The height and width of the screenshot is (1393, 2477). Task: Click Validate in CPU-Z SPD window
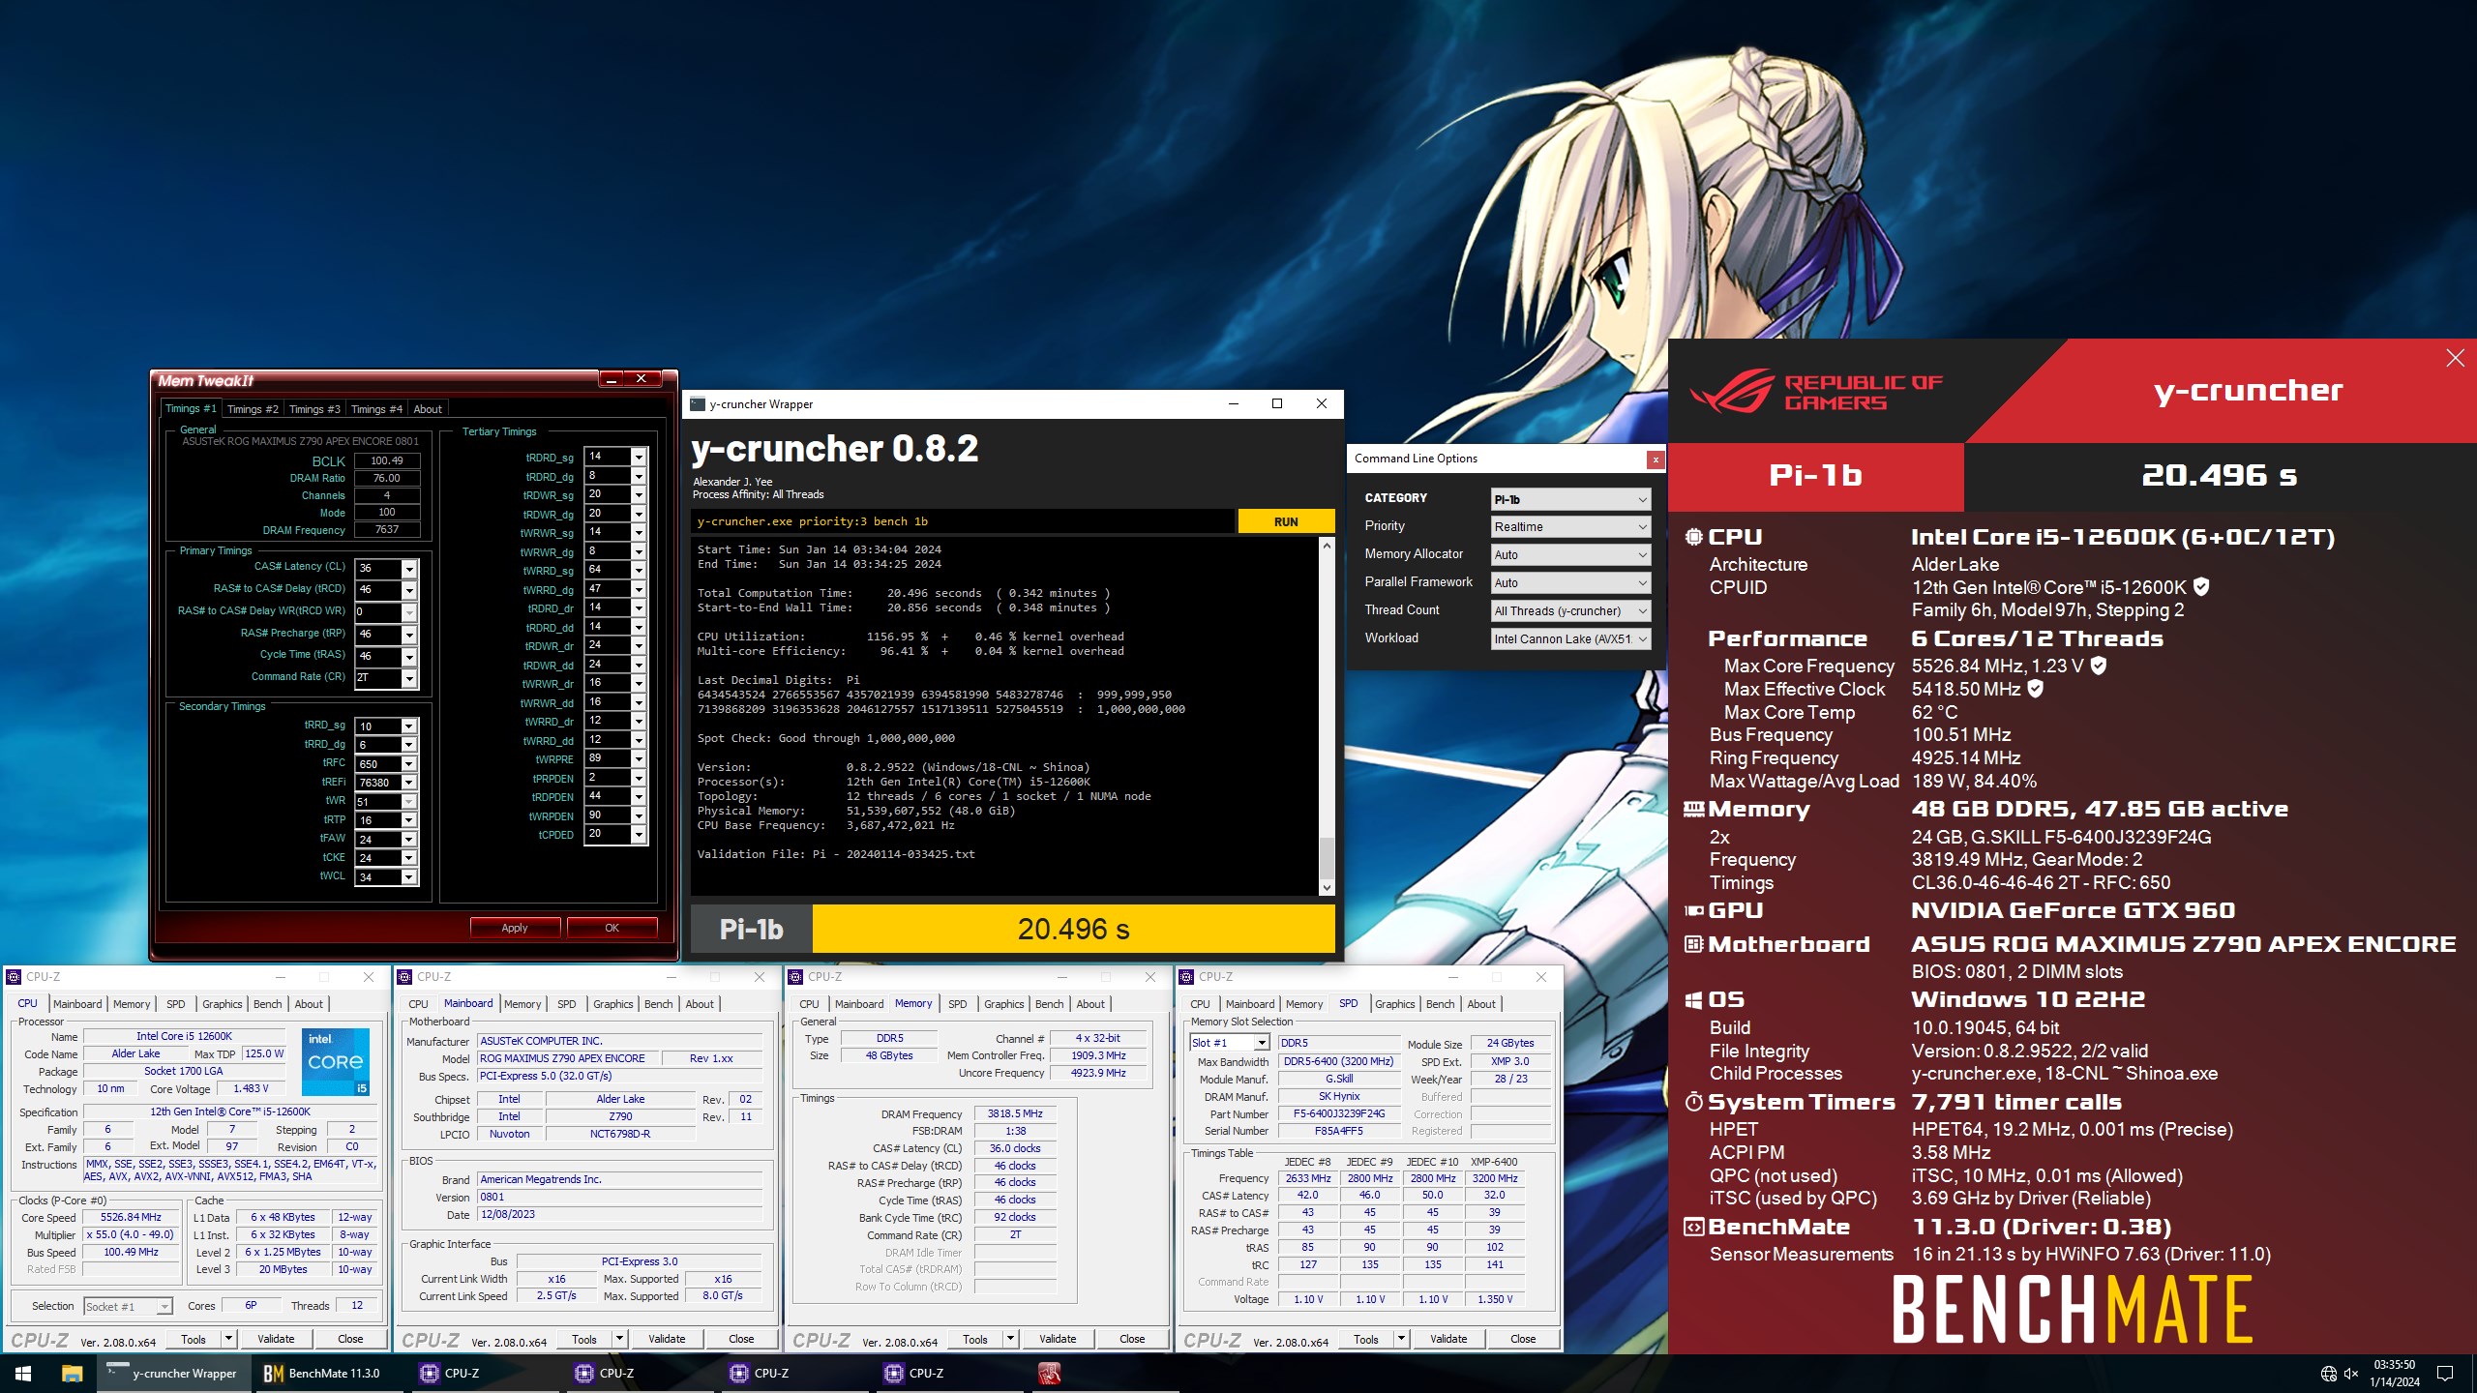[1448, 1339]
